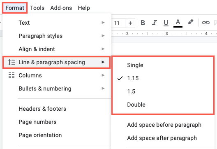Choose Page orientation option
The width and height of the screenshot is (217, 149).
pyautogui.click(x=57, y=135)
